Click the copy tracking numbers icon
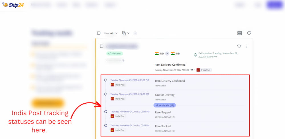This screenshot has height=139, width=285. pos(124,33)
